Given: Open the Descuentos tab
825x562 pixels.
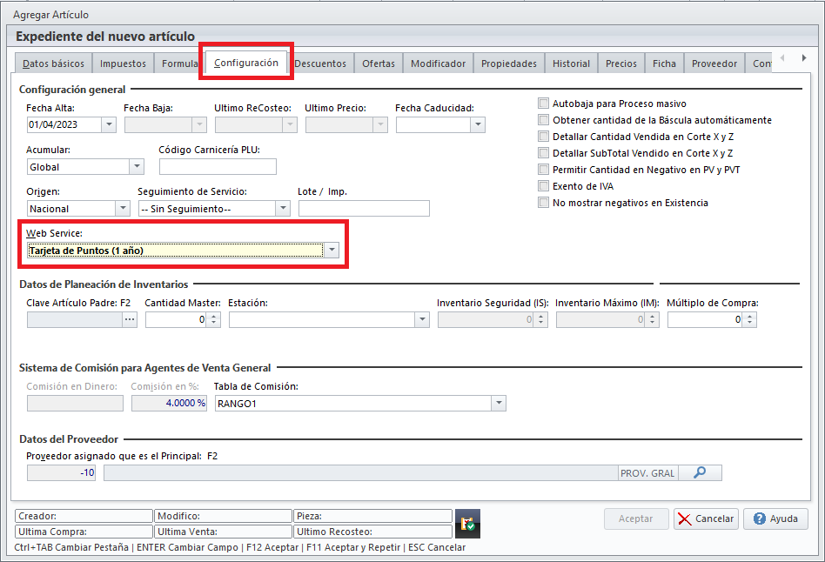Looking at the screenshot, I should [320, 64].
